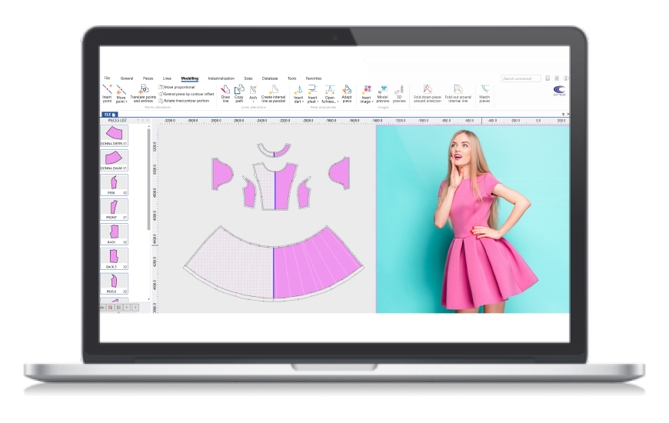Choose the Copy path tool
669x423 pixels.
(x=238, y=91)
